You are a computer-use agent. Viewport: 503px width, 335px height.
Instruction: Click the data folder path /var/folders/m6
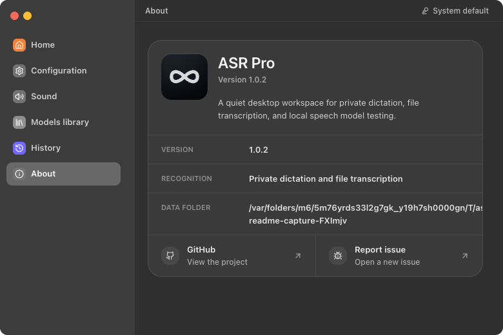coord(366,207)
